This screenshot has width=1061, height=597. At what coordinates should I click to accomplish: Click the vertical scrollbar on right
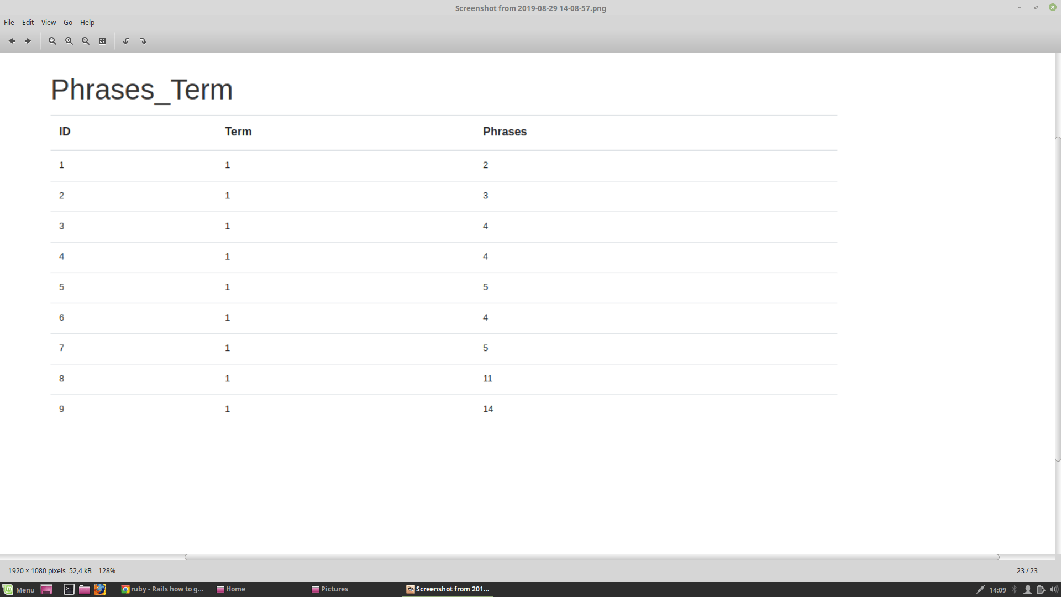pyautogui.click(x=1058, y=298)
